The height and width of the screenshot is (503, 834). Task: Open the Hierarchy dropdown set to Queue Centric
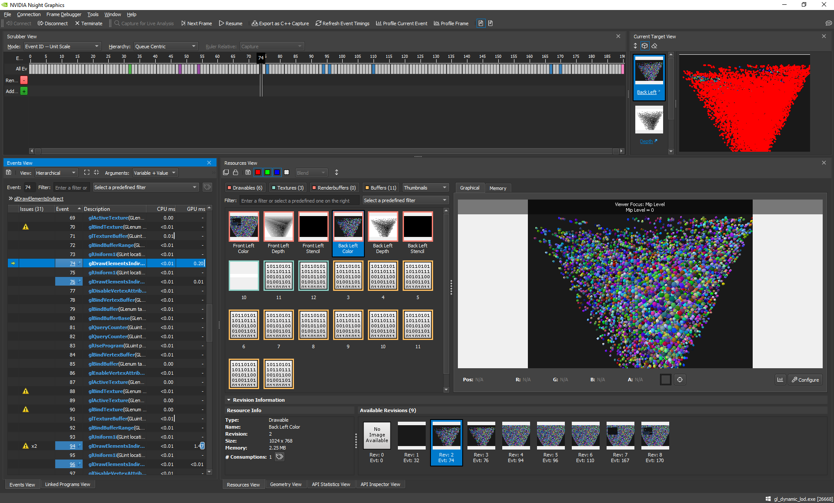click(x=166, y=46)
